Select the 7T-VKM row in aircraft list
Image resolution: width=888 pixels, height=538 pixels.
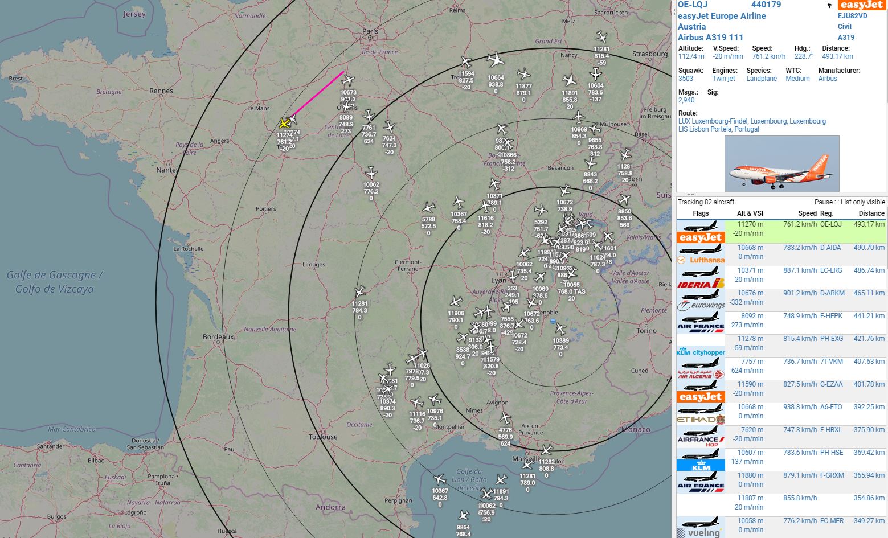tap(781, 368)
